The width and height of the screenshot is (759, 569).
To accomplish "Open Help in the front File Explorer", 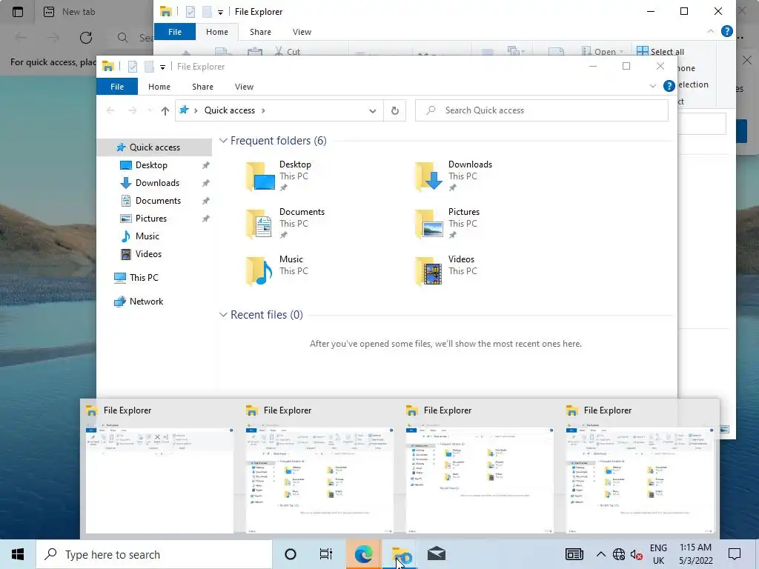I will click(x=669, y=86).
